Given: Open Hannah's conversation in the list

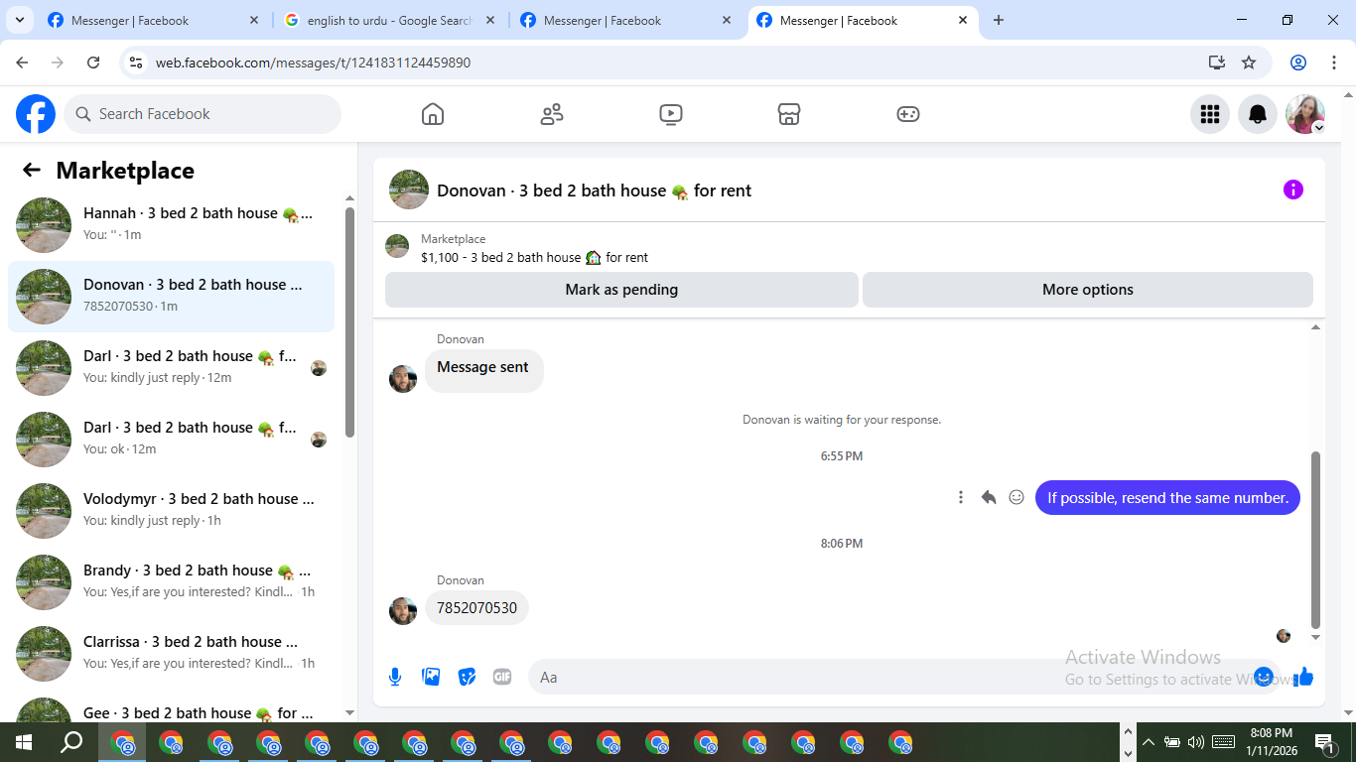Looking at the screenshot, I should click(x=171, y=225).
